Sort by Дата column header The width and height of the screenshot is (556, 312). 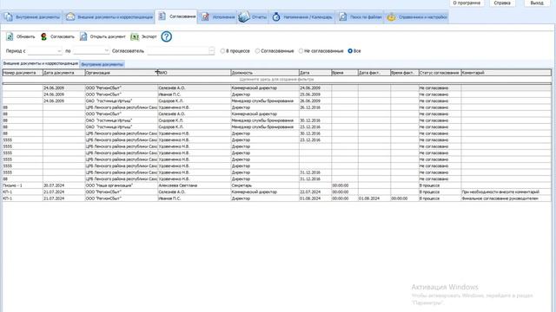[x=315, y=73]
